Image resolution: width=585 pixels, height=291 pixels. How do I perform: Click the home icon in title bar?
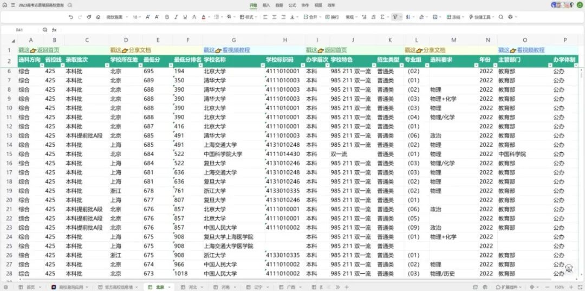point(4,5)
